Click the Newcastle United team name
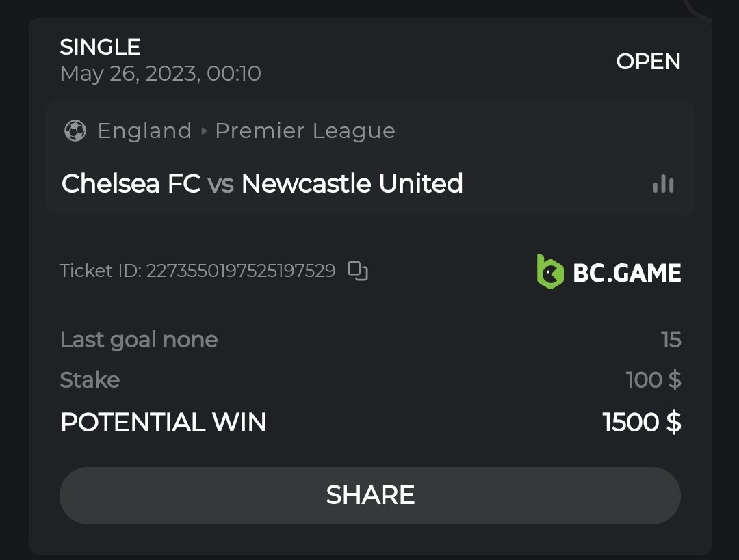 pos(352,183)
